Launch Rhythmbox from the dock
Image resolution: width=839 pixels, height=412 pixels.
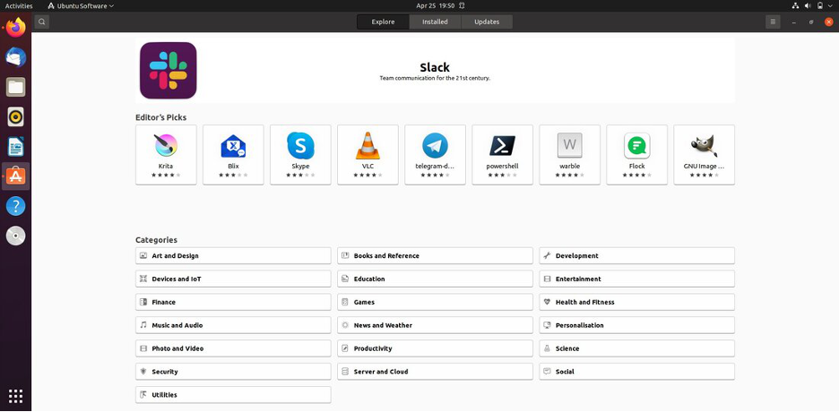(x=15, y=116)
